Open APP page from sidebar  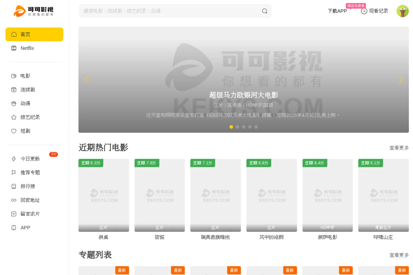point(34,228)
